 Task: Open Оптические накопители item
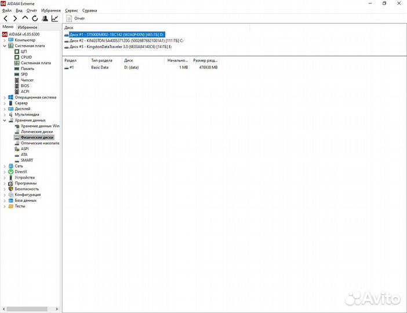(40, 143)
